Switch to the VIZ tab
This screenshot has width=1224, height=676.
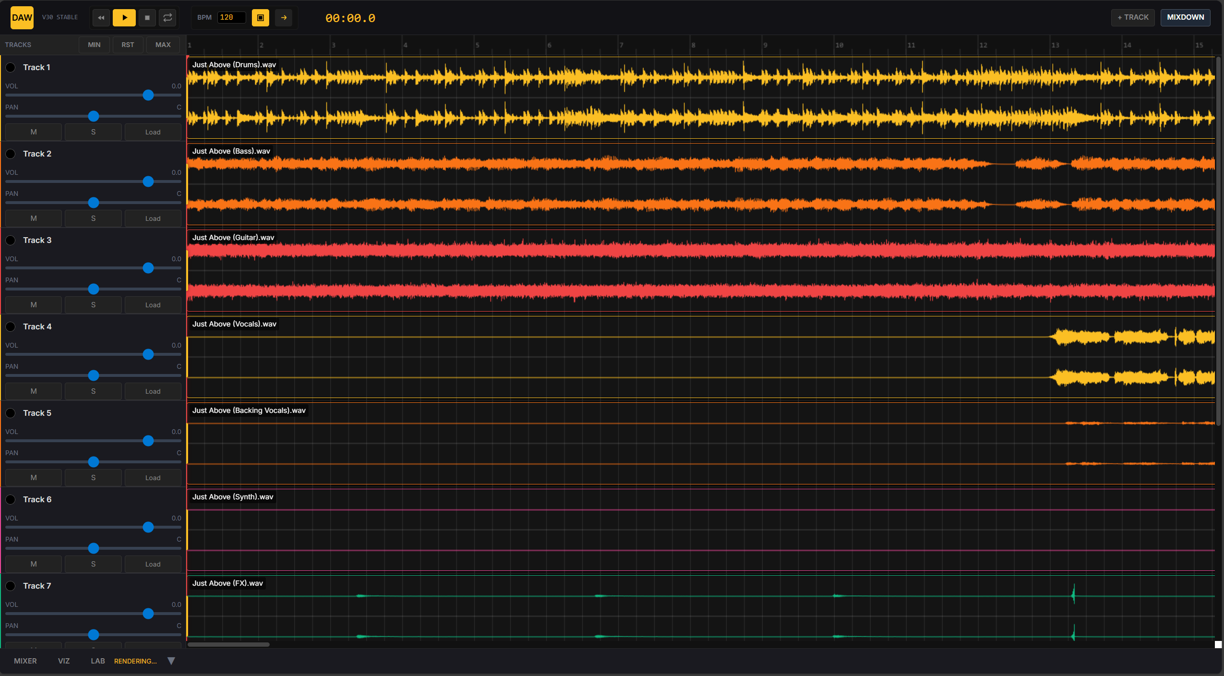(x=64, y=661)
